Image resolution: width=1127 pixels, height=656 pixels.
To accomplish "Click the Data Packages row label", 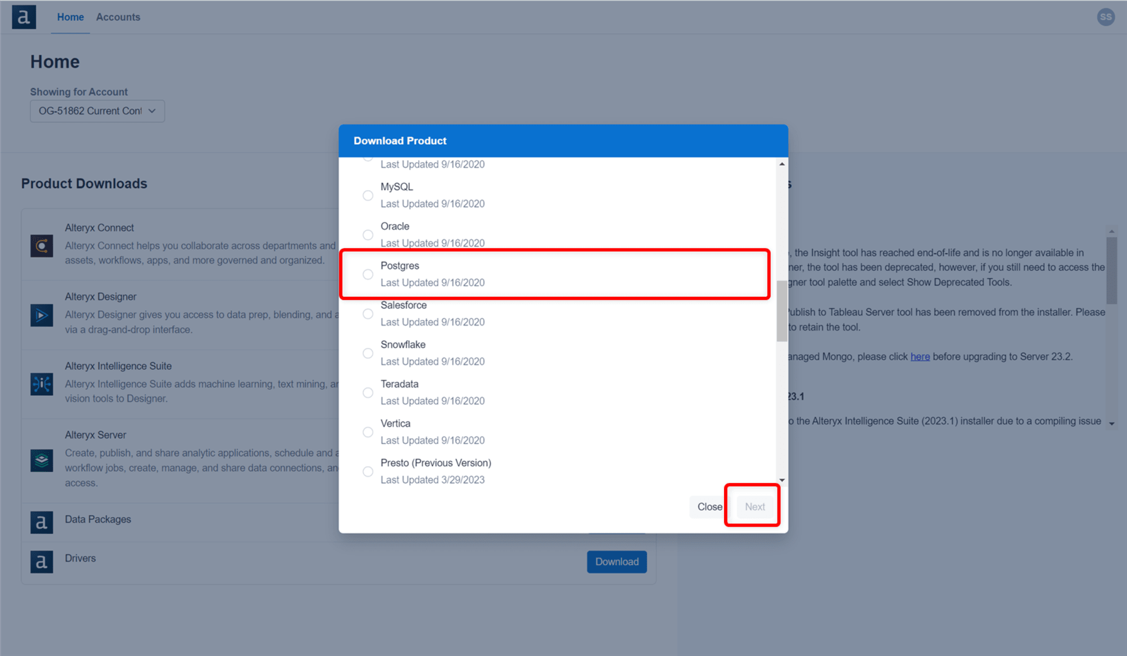I will [98, 519].
